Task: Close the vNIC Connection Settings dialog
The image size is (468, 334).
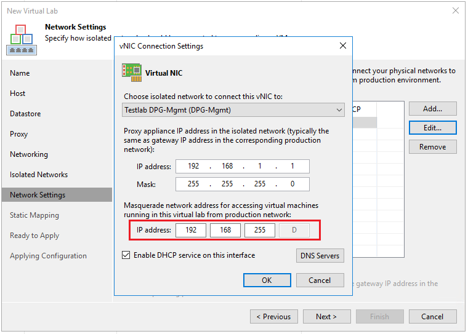Action: 343,46
